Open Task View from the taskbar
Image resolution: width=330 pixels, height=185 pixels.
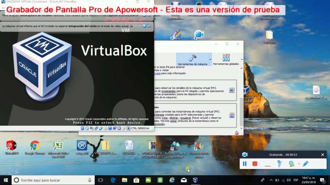[x=101, y=180]
